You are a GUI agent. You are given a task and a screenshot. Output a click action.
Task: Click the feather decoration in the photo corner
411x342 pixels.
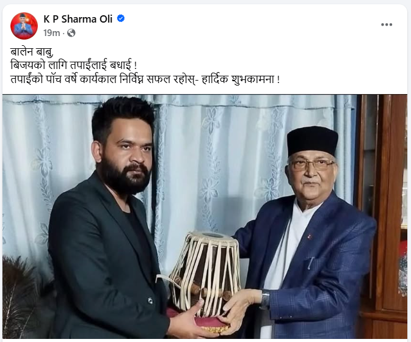click(x=19, y=295)
